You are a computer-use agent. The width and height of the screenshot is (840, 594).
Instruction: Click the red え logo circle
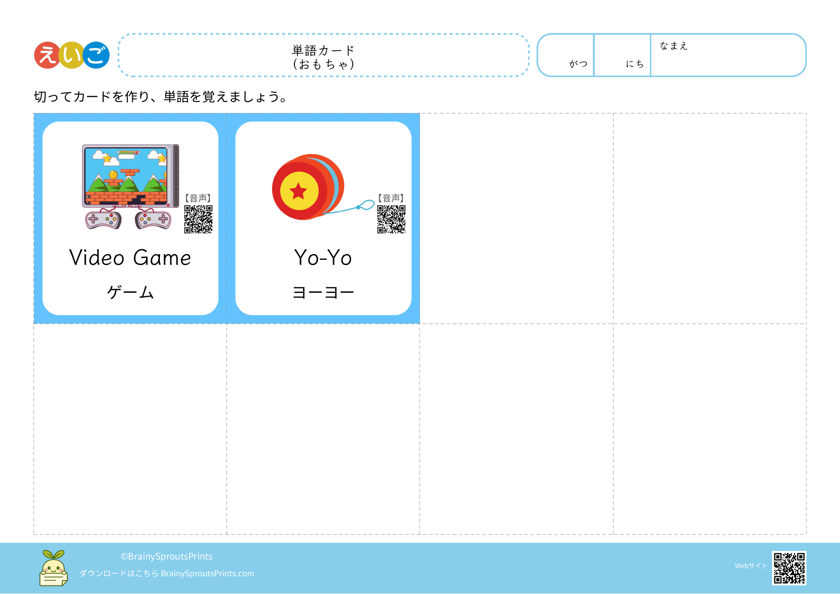[47, 55]
